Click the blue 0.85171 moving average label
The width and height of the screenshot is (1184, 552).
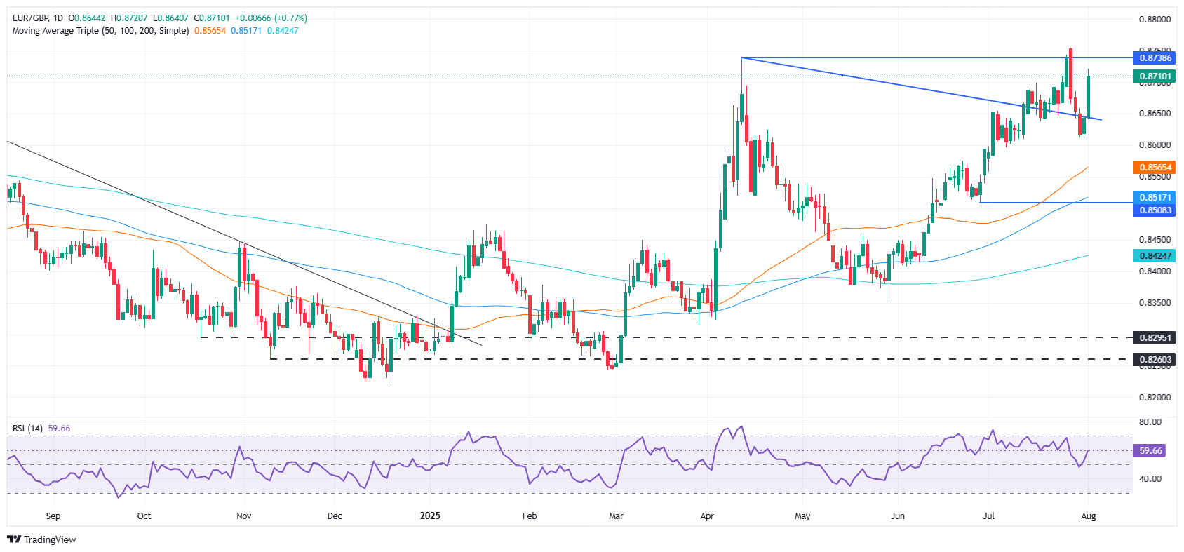(1155, 198)
